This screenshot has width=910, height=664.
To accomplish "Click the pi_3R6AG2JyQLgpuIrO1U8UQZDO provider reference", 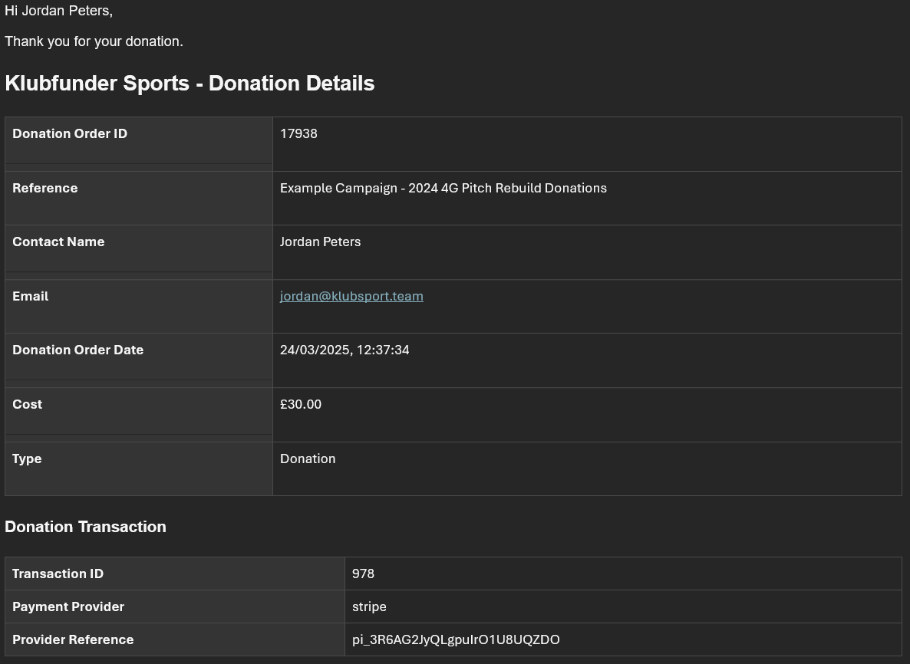I will tap(456, 640).
